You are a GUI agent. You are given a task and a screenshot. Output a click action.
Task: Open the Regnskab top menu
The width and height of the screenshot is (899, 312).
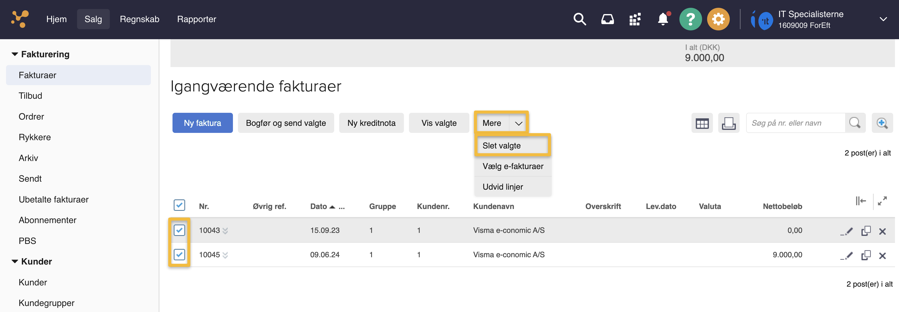(140, 19)
